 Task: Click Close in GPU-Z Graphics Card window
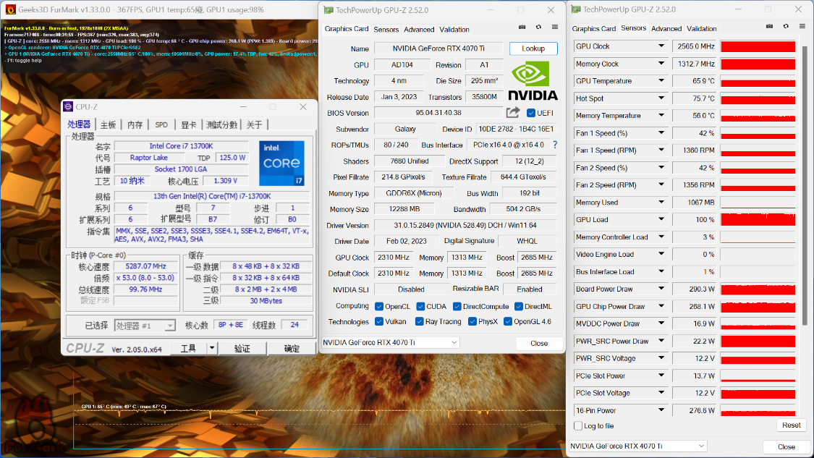pyautogui.click(x=539, y=343)
